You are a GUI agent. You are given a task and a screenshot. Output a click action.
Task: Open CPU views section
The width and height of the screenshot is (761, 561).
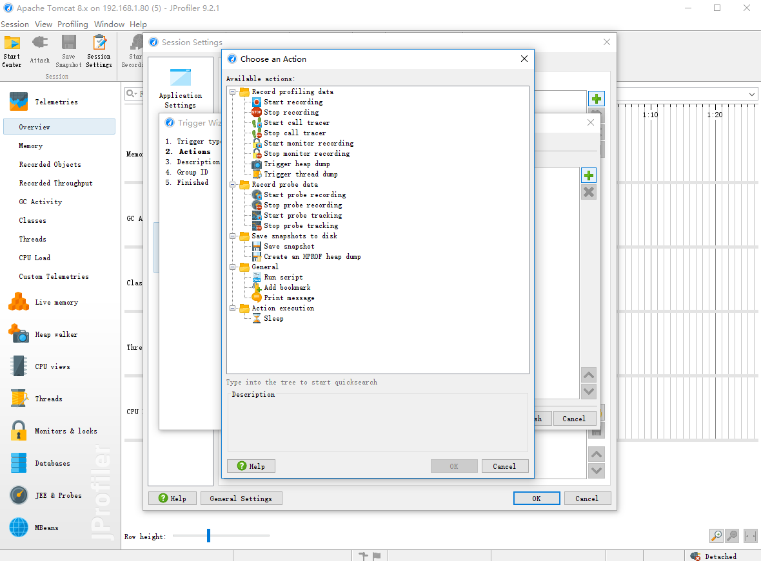point(40,366)
